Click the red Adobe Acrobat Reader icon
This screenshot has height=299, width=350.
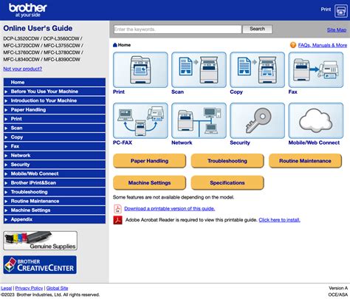[x=117, y=220]
